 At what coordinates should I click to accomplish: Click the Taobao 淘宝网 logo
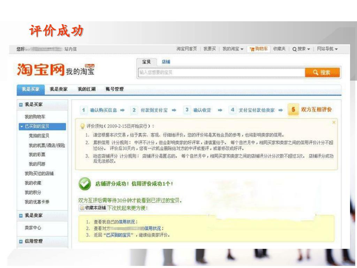coord(41,69)
